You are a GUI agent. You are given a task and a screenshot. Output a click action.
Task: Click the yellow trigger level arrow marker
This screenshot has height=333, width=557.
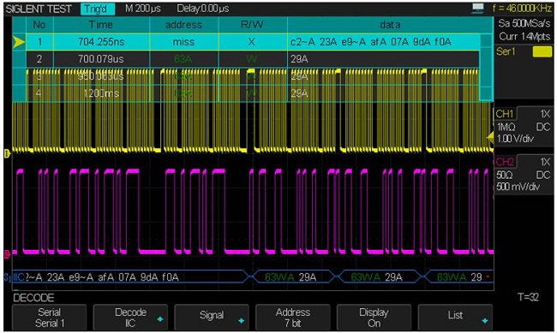490,137
